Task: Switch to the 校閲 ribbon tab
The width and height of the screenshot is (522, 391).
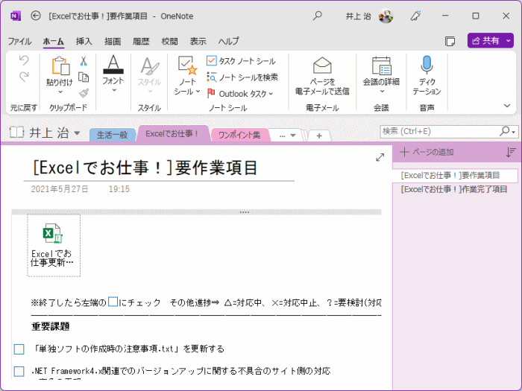Action: [169, 41]
